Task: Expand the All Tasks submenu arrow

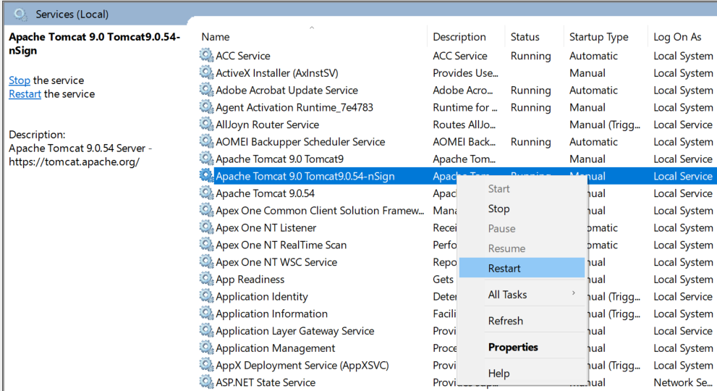Action: tap(574, 293)
